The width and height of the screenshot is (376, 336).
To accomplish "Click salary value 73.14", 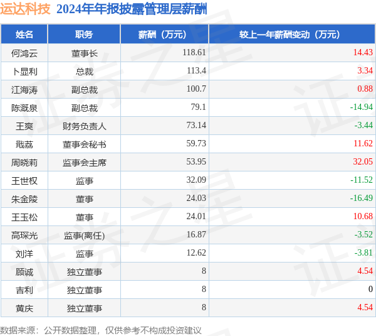I will point(196,125).
